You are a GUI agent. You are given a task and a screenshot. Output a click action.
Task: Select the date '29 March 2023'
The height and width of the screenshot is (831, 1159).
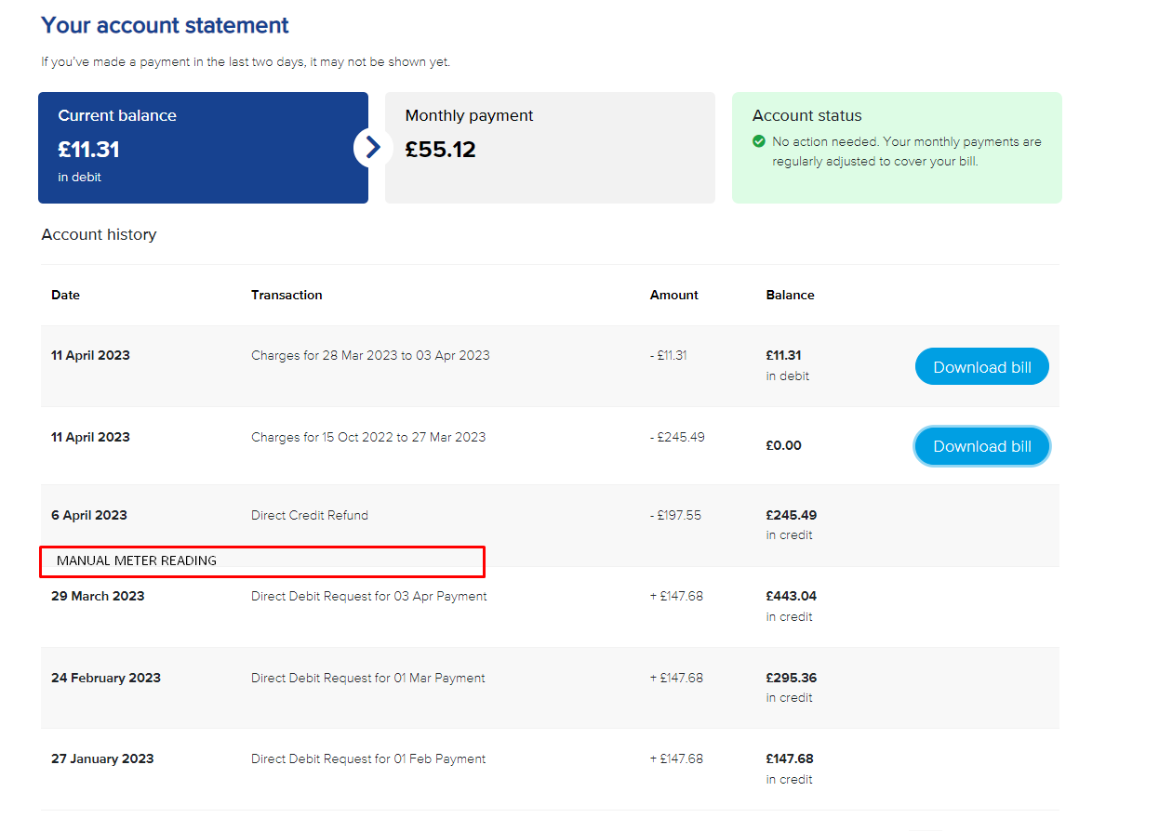tap(98, 596)
